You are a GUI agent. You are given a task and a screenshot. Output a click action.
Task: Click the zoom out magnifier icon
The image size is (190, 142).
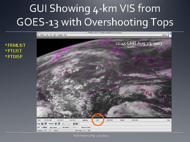(x=66, y=124)
